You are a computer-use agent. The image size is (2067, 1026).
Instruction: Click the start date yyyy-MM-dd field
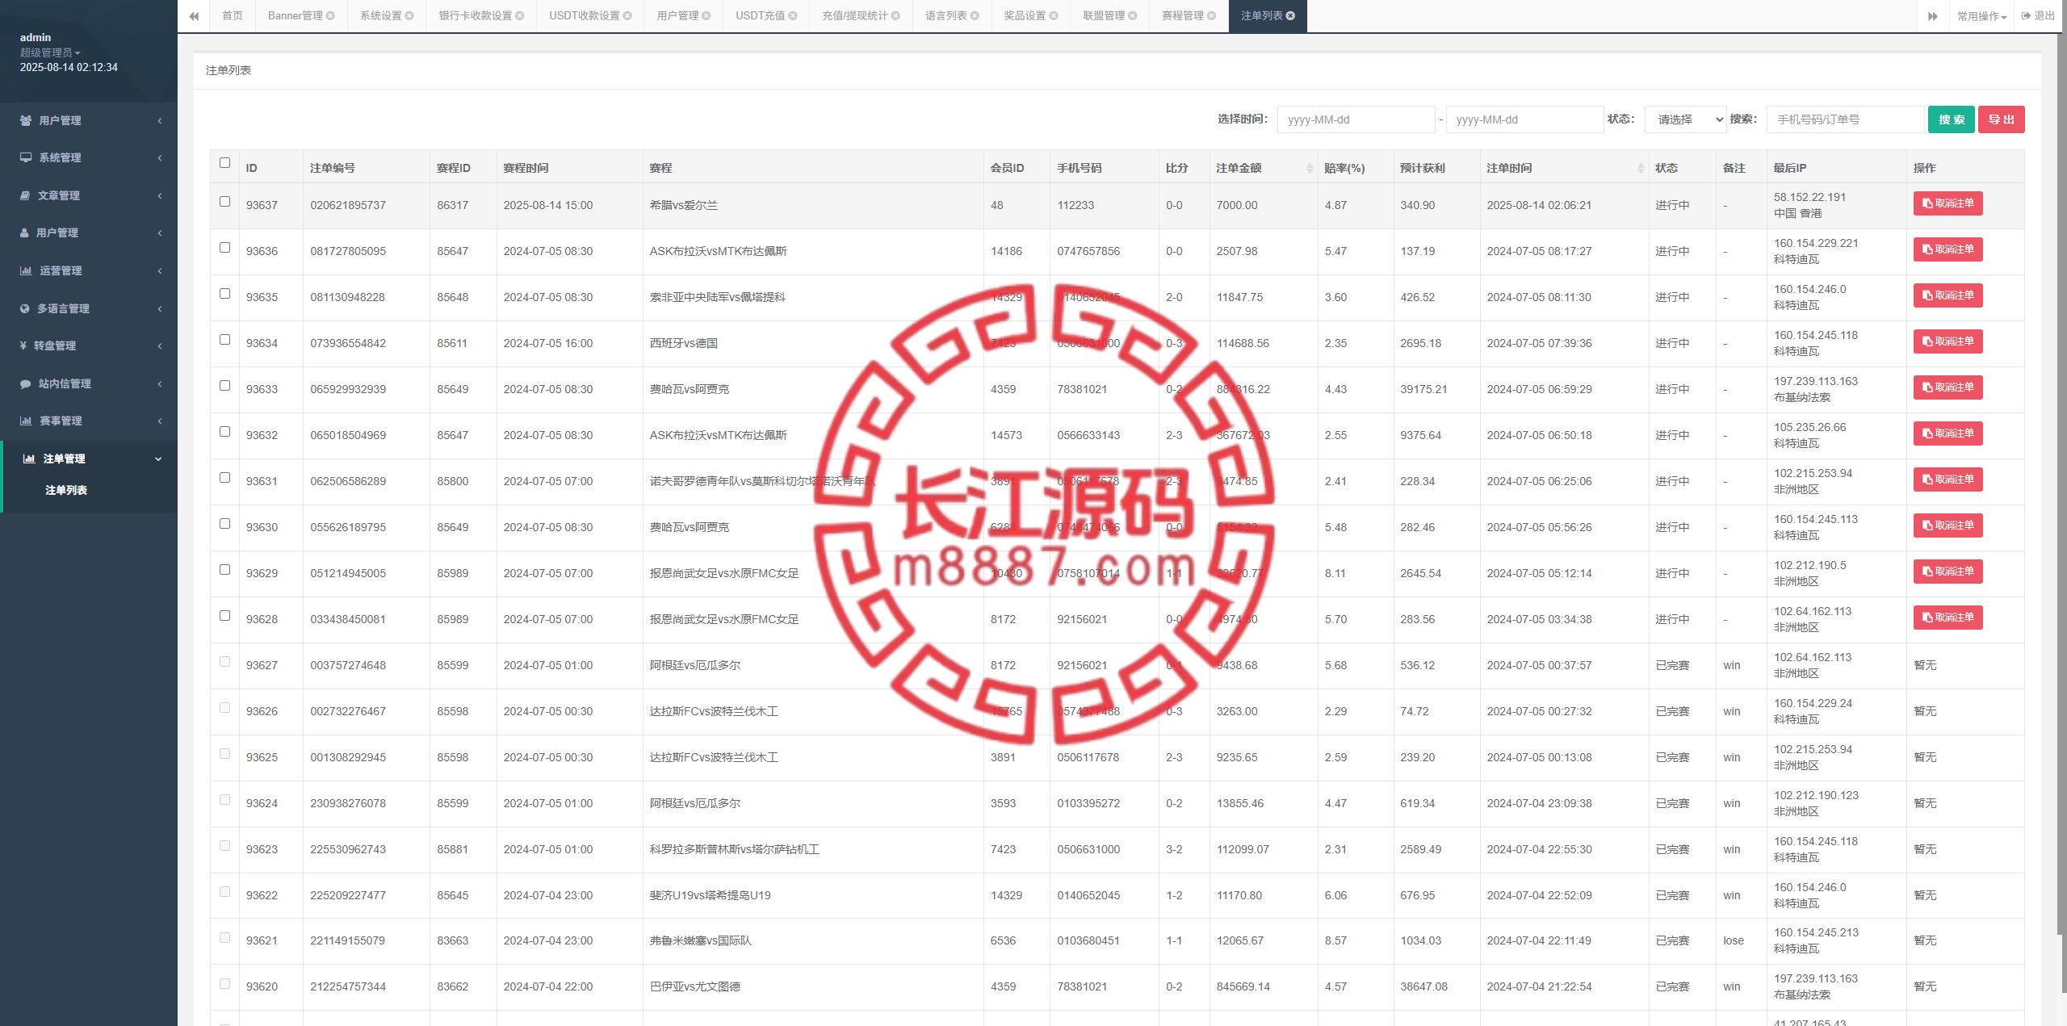1356,119
